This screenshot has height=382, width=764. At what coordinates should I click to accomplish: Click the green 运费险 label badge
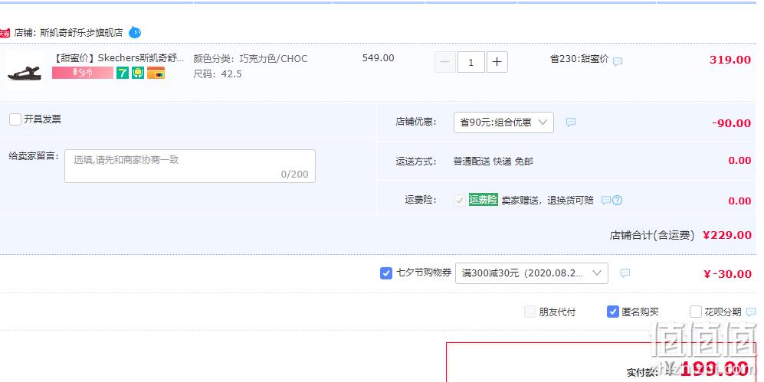[x=484, y=200]
